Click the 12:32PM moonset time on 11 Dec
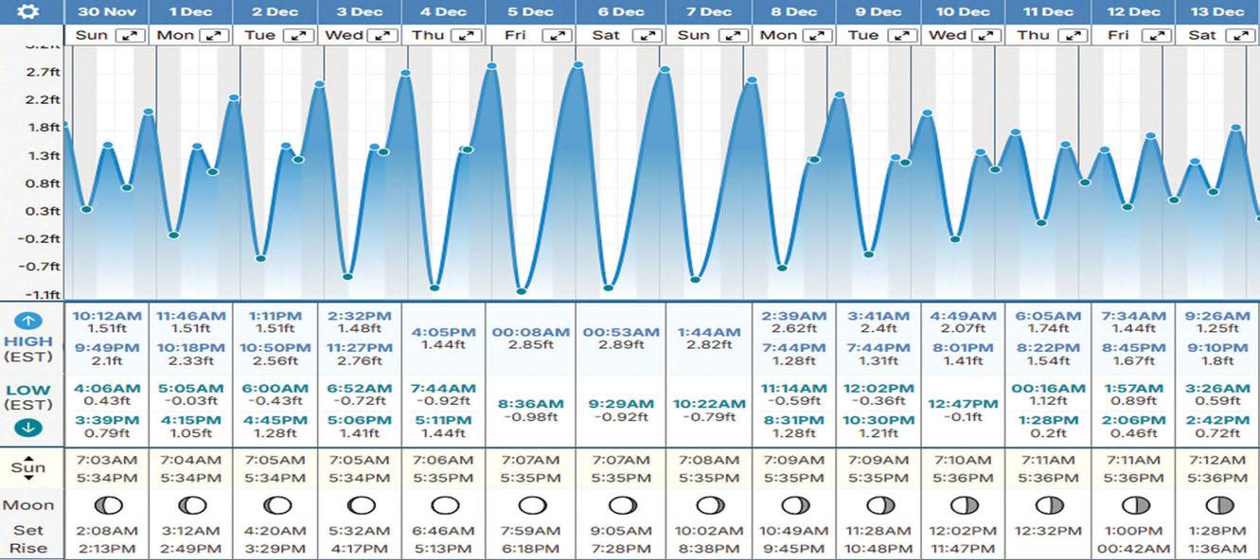This screenshot has width=1260, height=560. pos(1049,530)
